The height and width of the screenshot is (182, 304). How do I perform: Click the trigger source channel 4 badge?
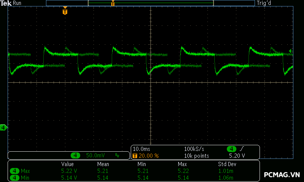231,149
